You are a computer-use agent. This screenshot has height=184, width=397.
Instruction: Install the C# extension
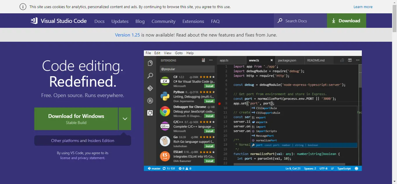pyautogui.click(x=210, y=86)
